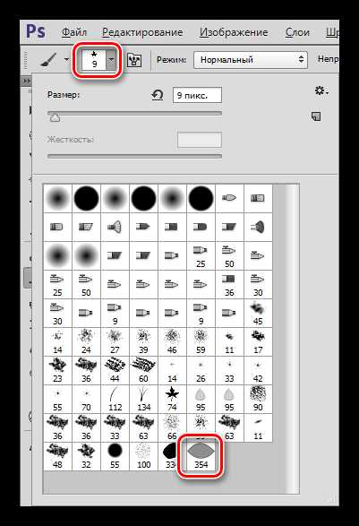This screenshot has height=526, width=359.
Task: Select the grass 134 brush
Action: click(143, 399)
